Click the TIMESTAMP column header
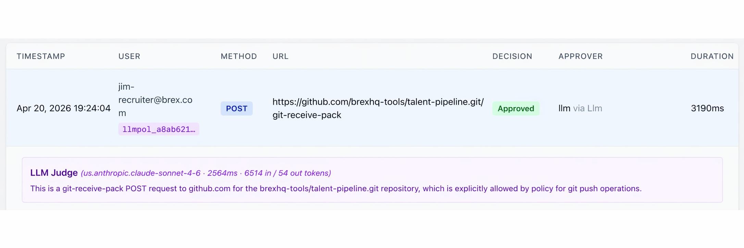The height and width of the screenshot is (248, 744). click(41, 56)
